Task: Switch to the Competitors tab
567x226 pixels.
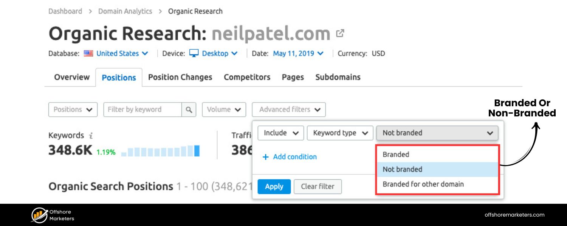Action: 247,77
